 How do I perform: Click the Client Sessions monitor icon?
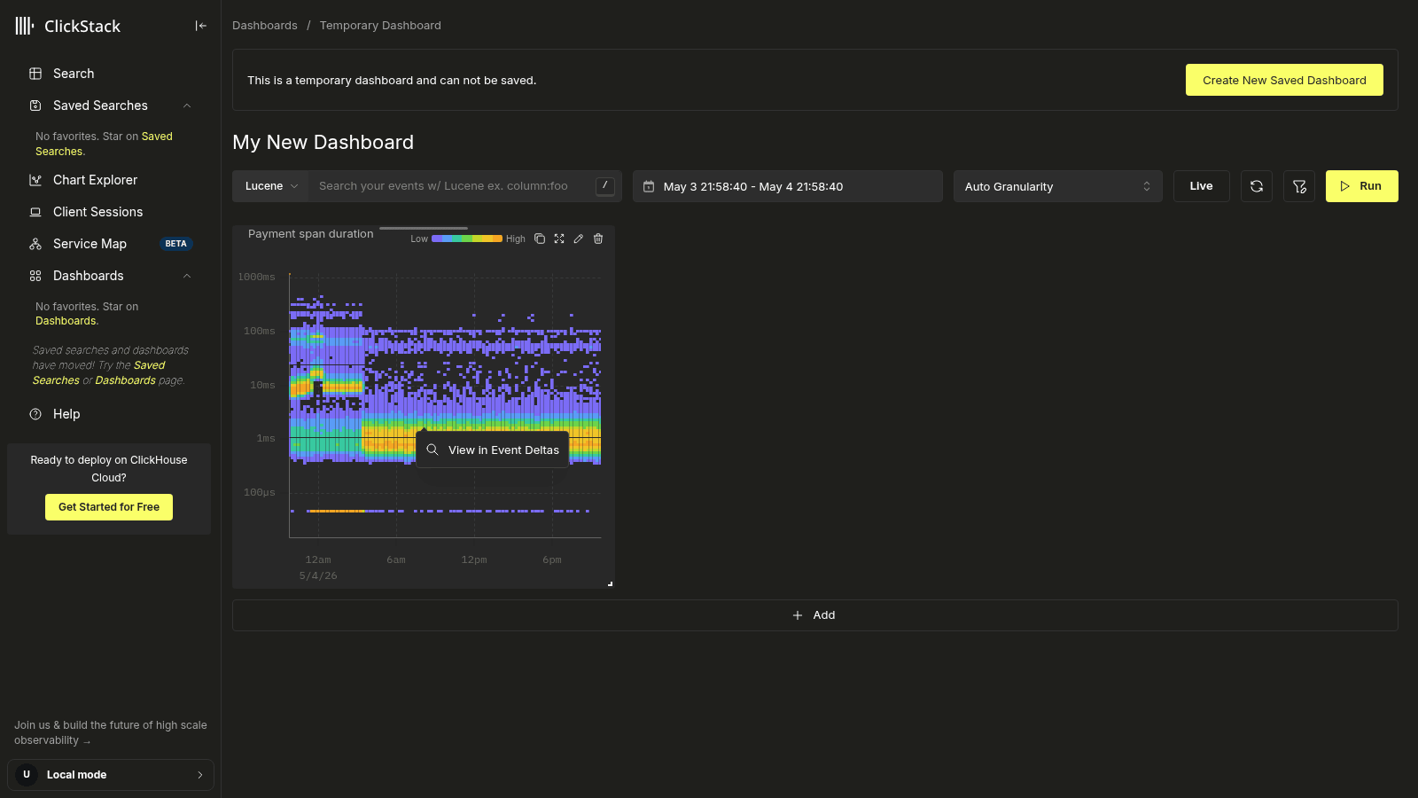[35, 212]
